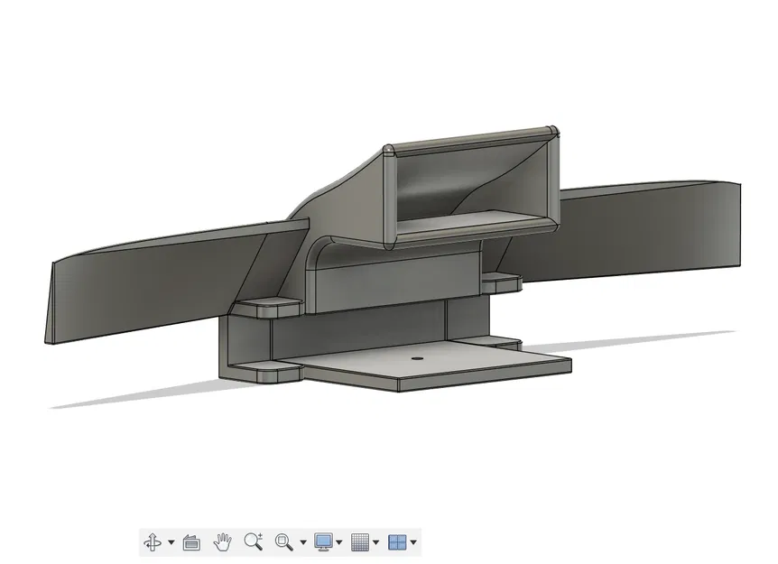Expand the Zoom Window options arrow
Image resolution: width=778 pixels, height=564 pixels.
pos(303,542)
